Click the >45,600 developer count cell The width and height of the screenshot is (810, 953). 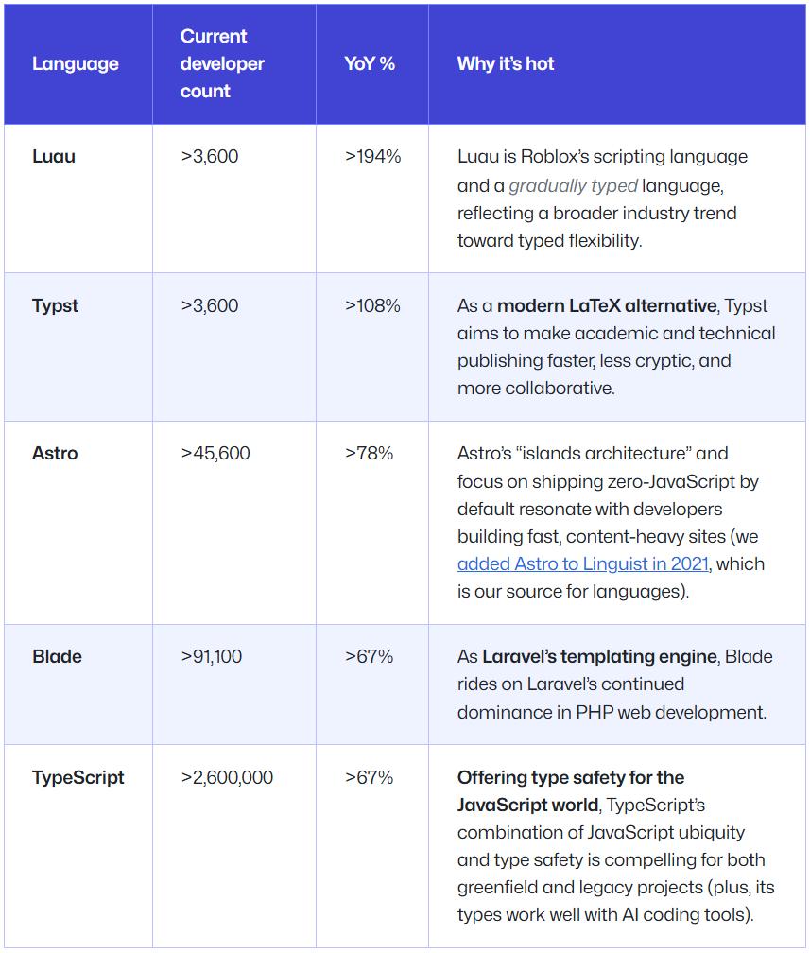(x=215, y=454)
